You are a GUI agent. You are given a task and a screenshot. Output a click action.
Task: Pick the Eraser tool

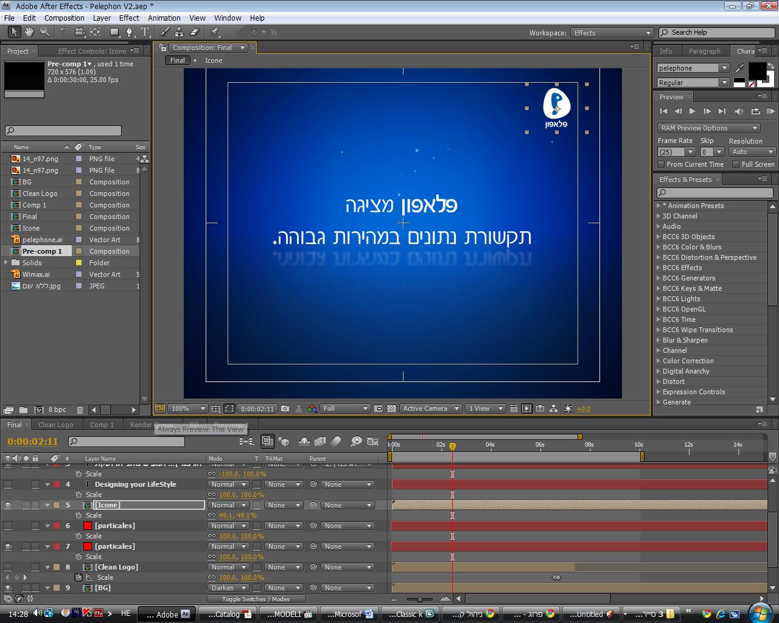(x=195, y=32)
